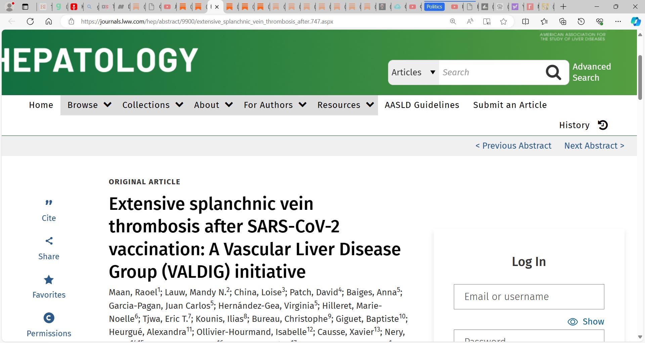Image resolution: width=645 pixels, height=343 pixels.
Task: Open tab actions menu icon
Action: tap(25, 7)
